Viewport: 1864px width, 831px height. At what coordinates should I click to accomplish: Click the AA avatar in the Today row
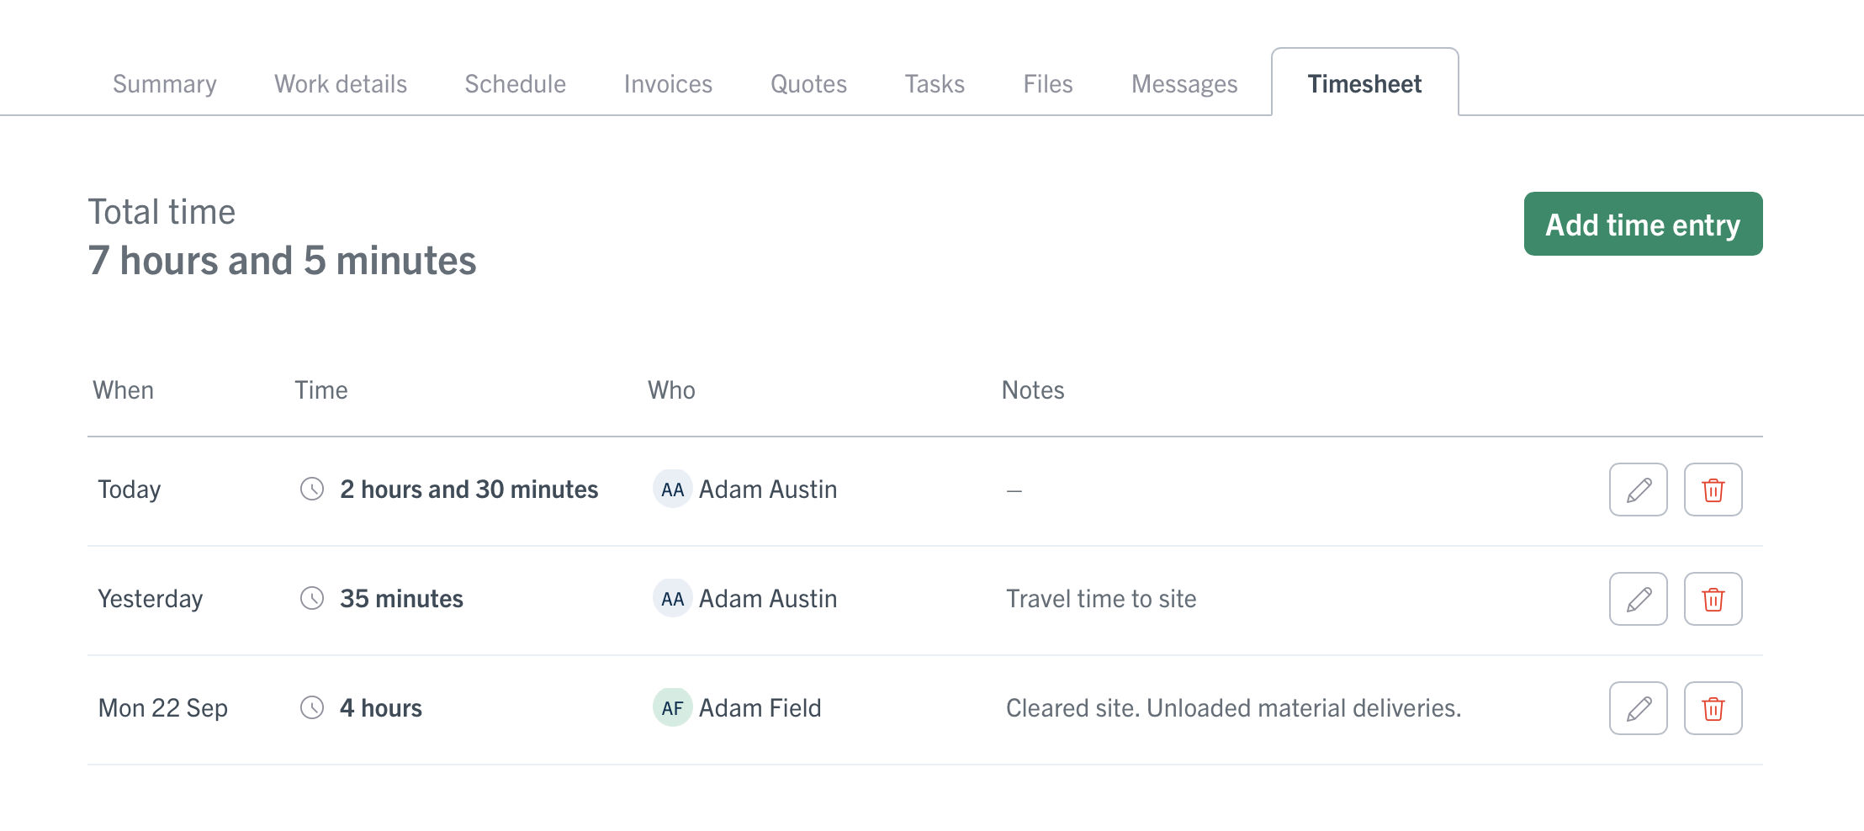tap(672, 490)
